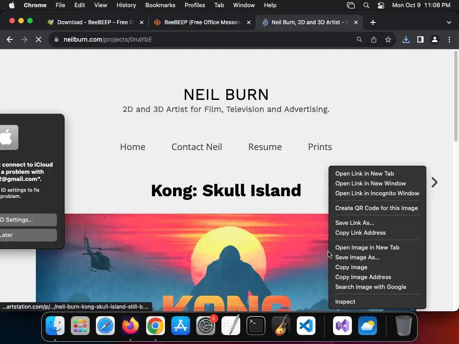The height and width of the screenshot is (344, 459).
Task: Select Copy Image from context menu
Action: pyautogui.click(x=377, y=267)
